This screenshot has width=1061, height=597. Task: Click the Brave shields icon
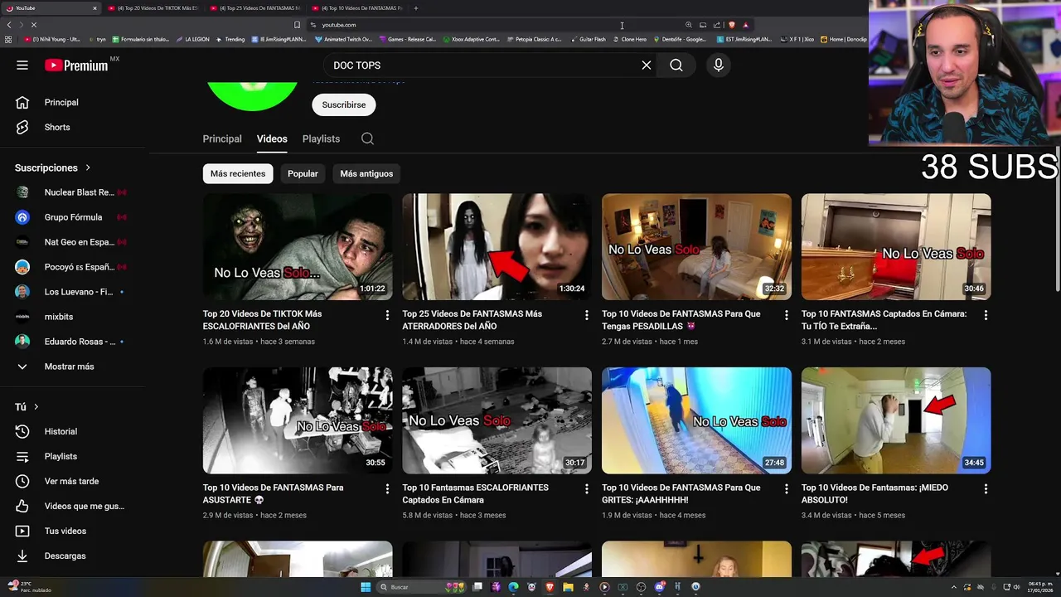click(731, 25)
